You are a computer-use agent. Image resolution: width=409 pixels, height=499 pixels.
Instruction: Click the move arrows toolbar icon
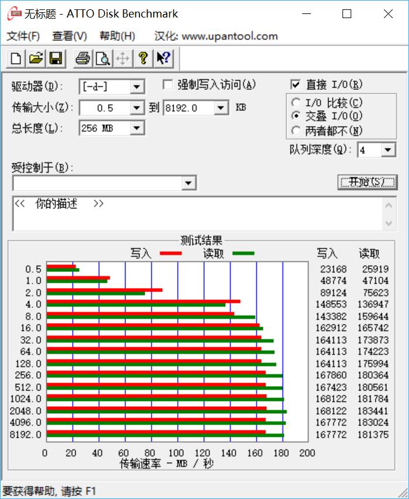tap(123, 58)
